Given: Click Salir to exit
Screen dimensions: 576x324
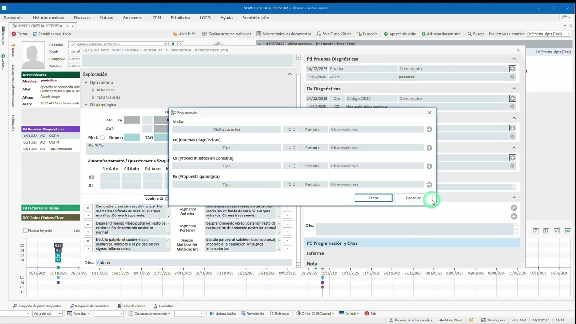Looking at the screenshot, I should pos(370,314).
